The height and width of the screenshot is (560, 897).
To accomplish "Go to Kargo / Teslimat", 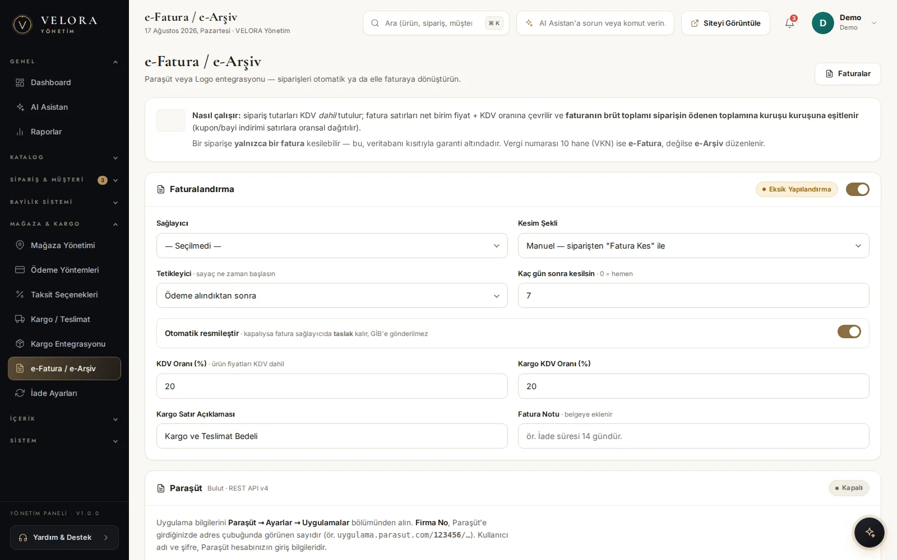I will 64,319.
